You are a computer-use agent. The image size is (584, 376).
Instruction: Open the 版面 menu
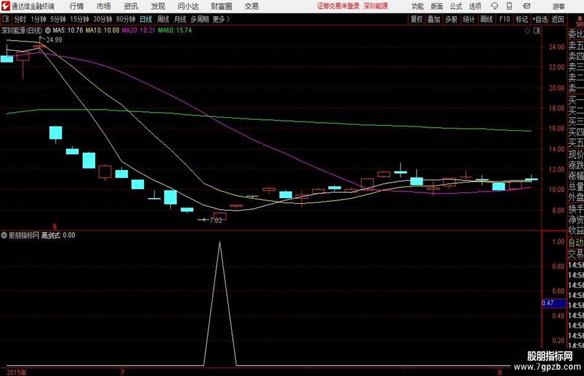437,6
